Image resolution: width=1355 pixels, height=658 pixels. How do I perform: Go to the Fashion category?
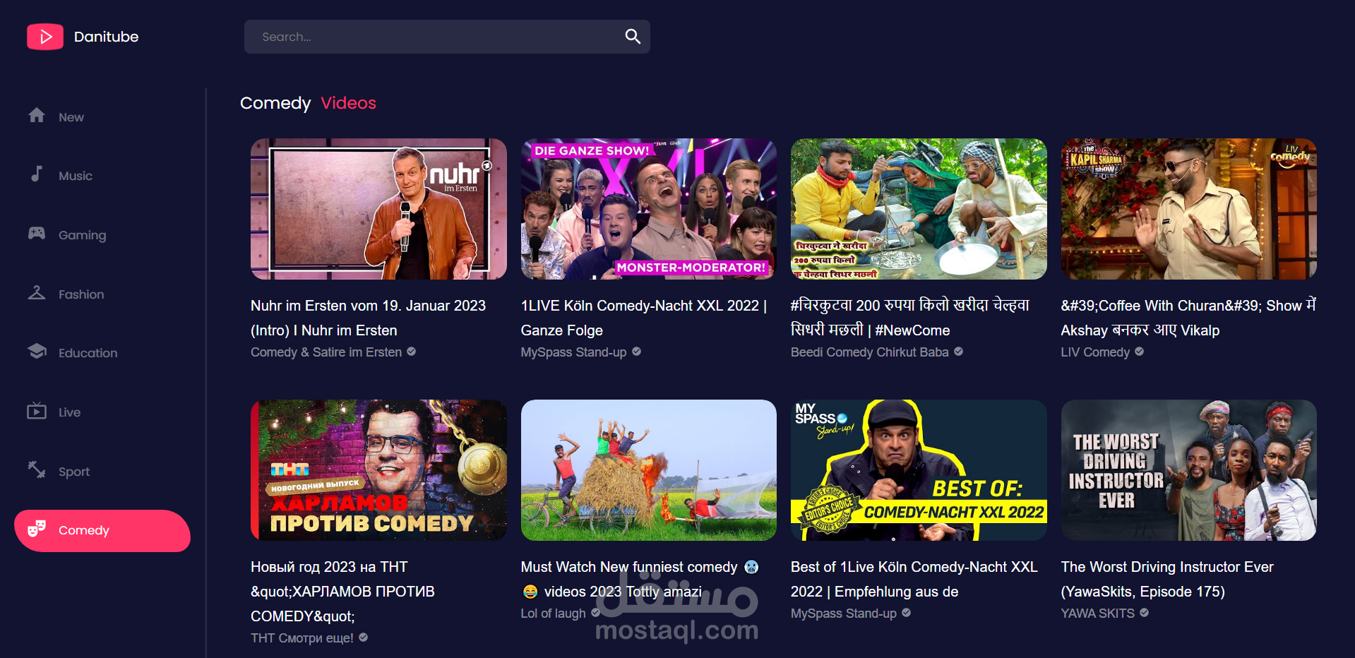tap(102, 294)
